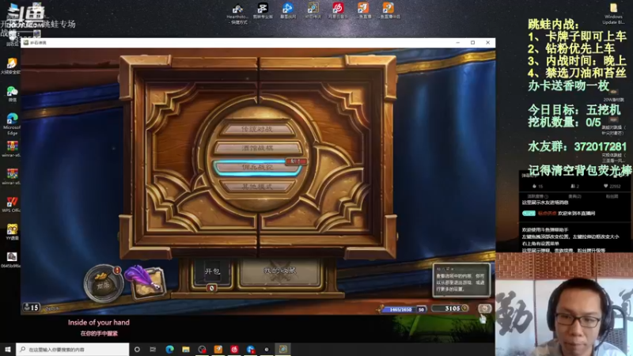Open the friends list showing 15
Image resolution: width=633 pixels, height=356 pixels.
point(31,308)
